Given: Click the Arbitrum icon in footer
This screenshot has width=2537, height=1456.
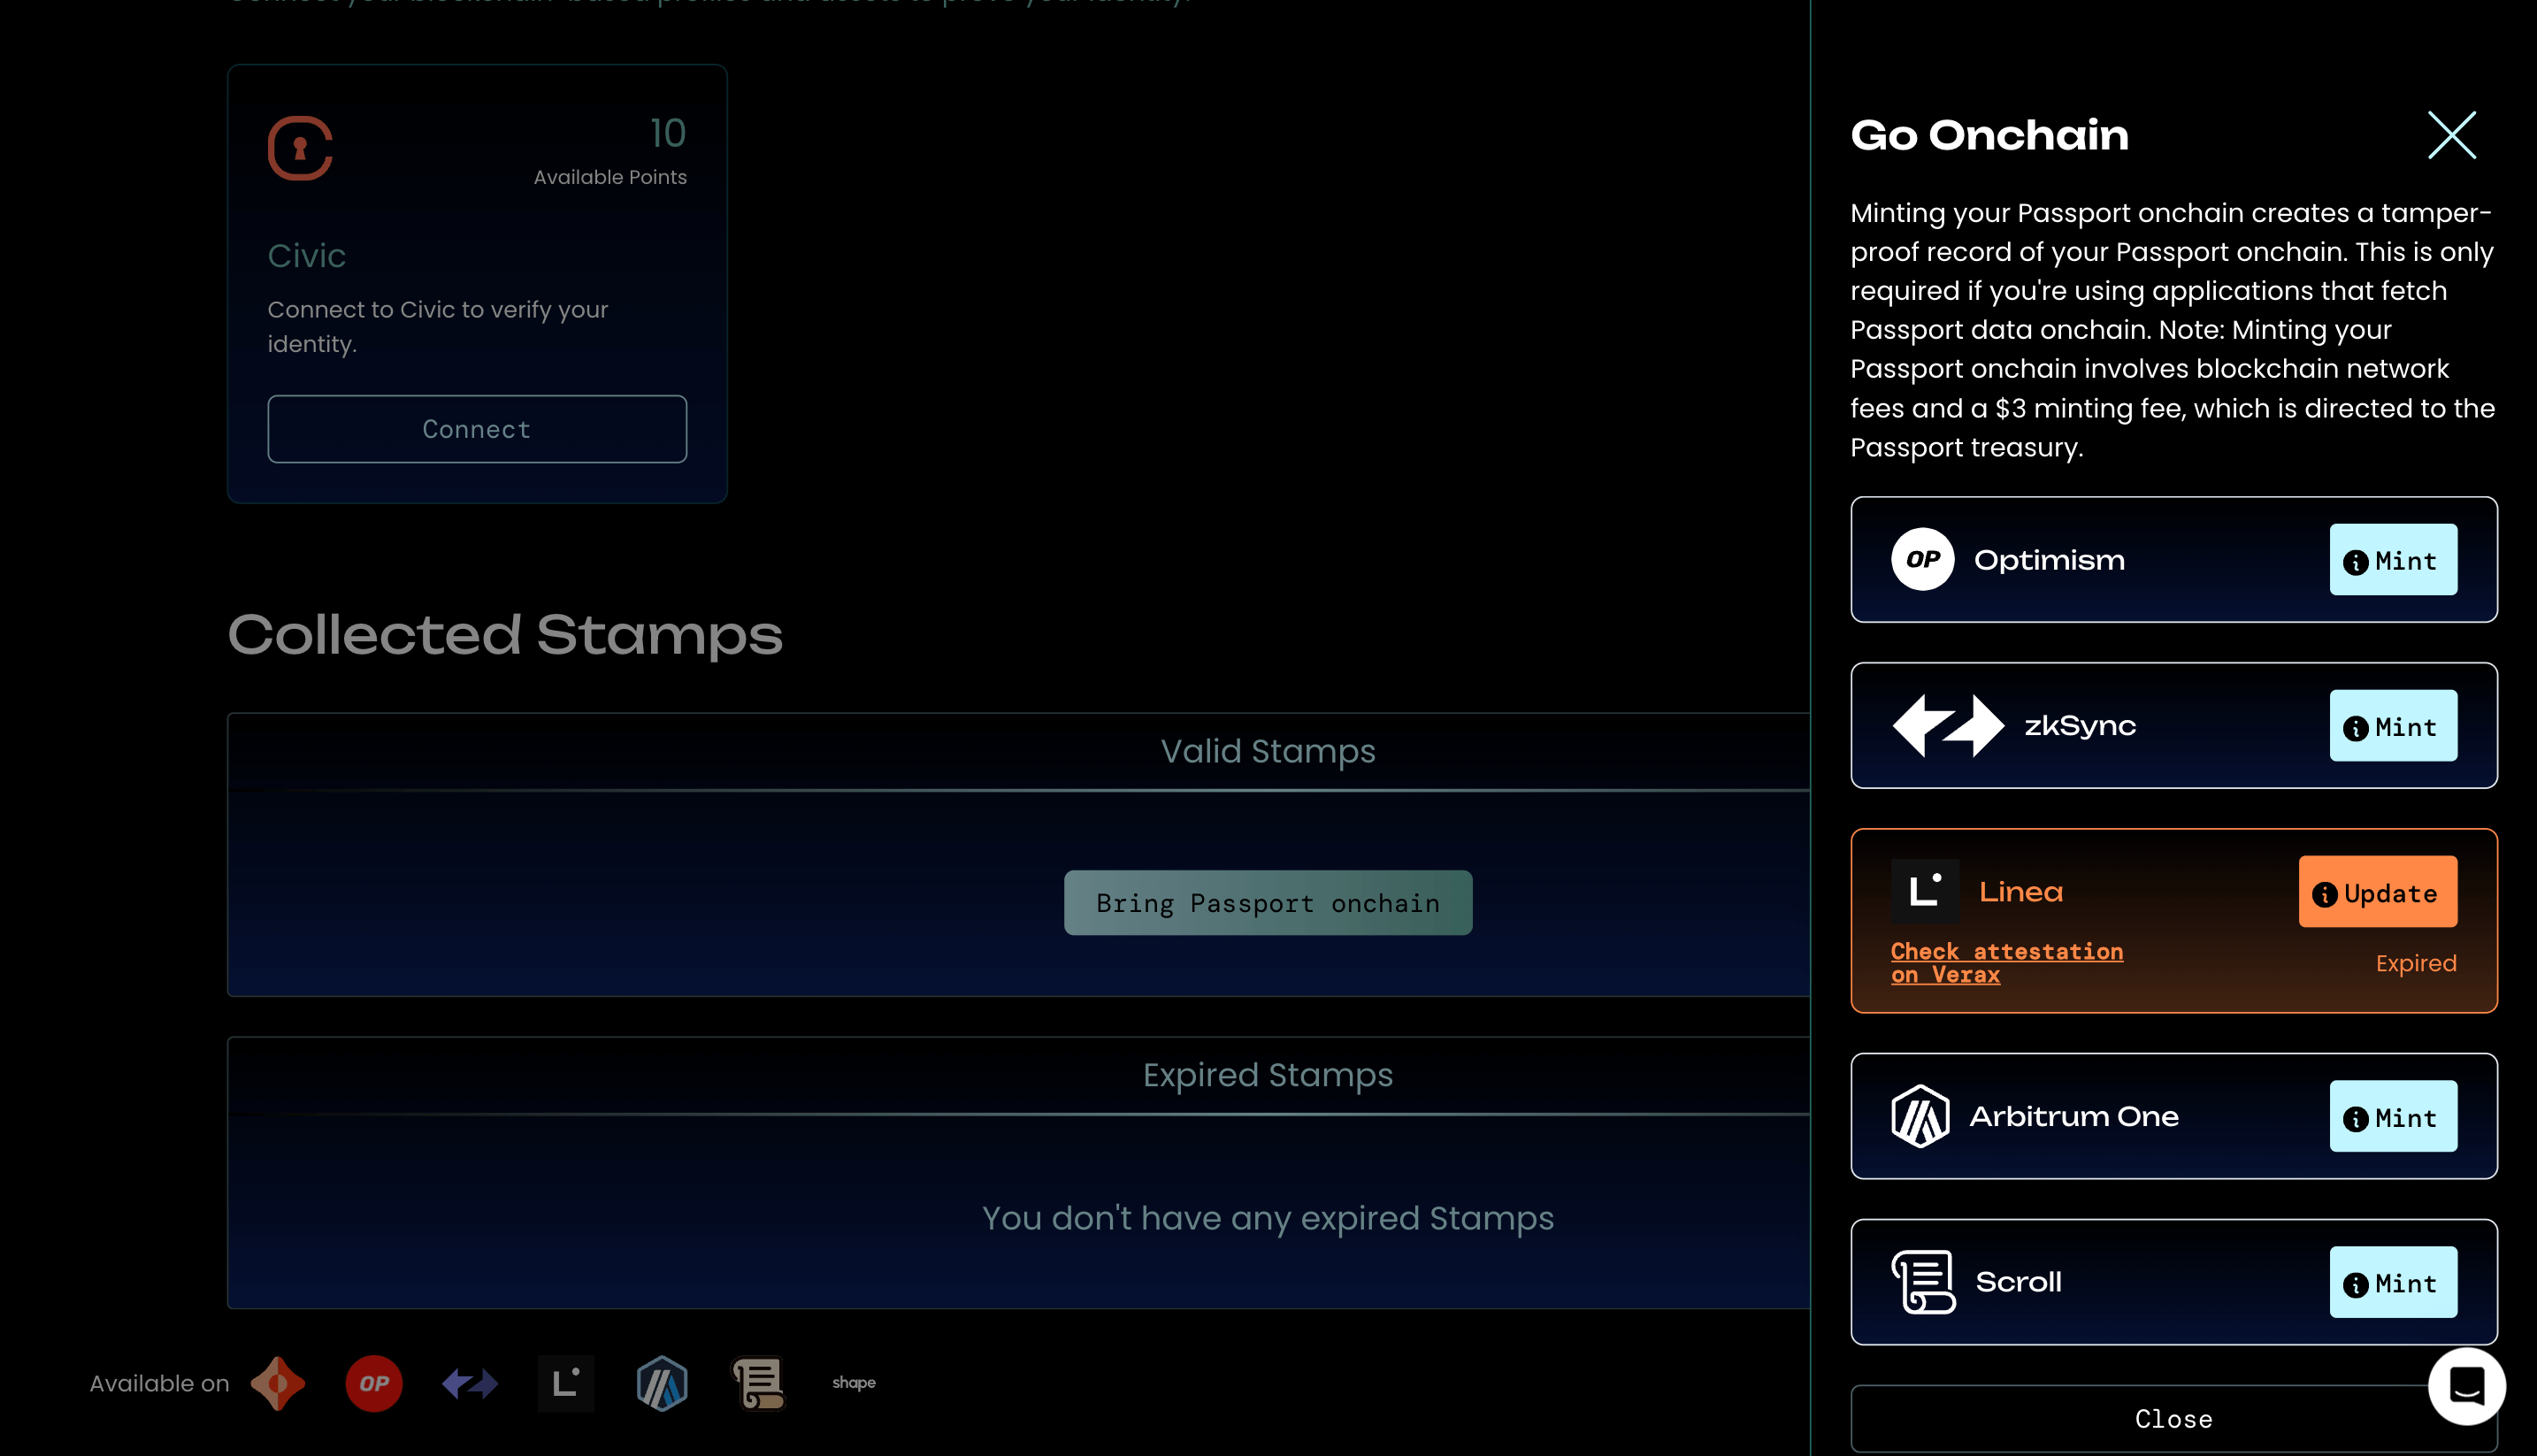Looking at the screenshot, I should (662, 1383).
